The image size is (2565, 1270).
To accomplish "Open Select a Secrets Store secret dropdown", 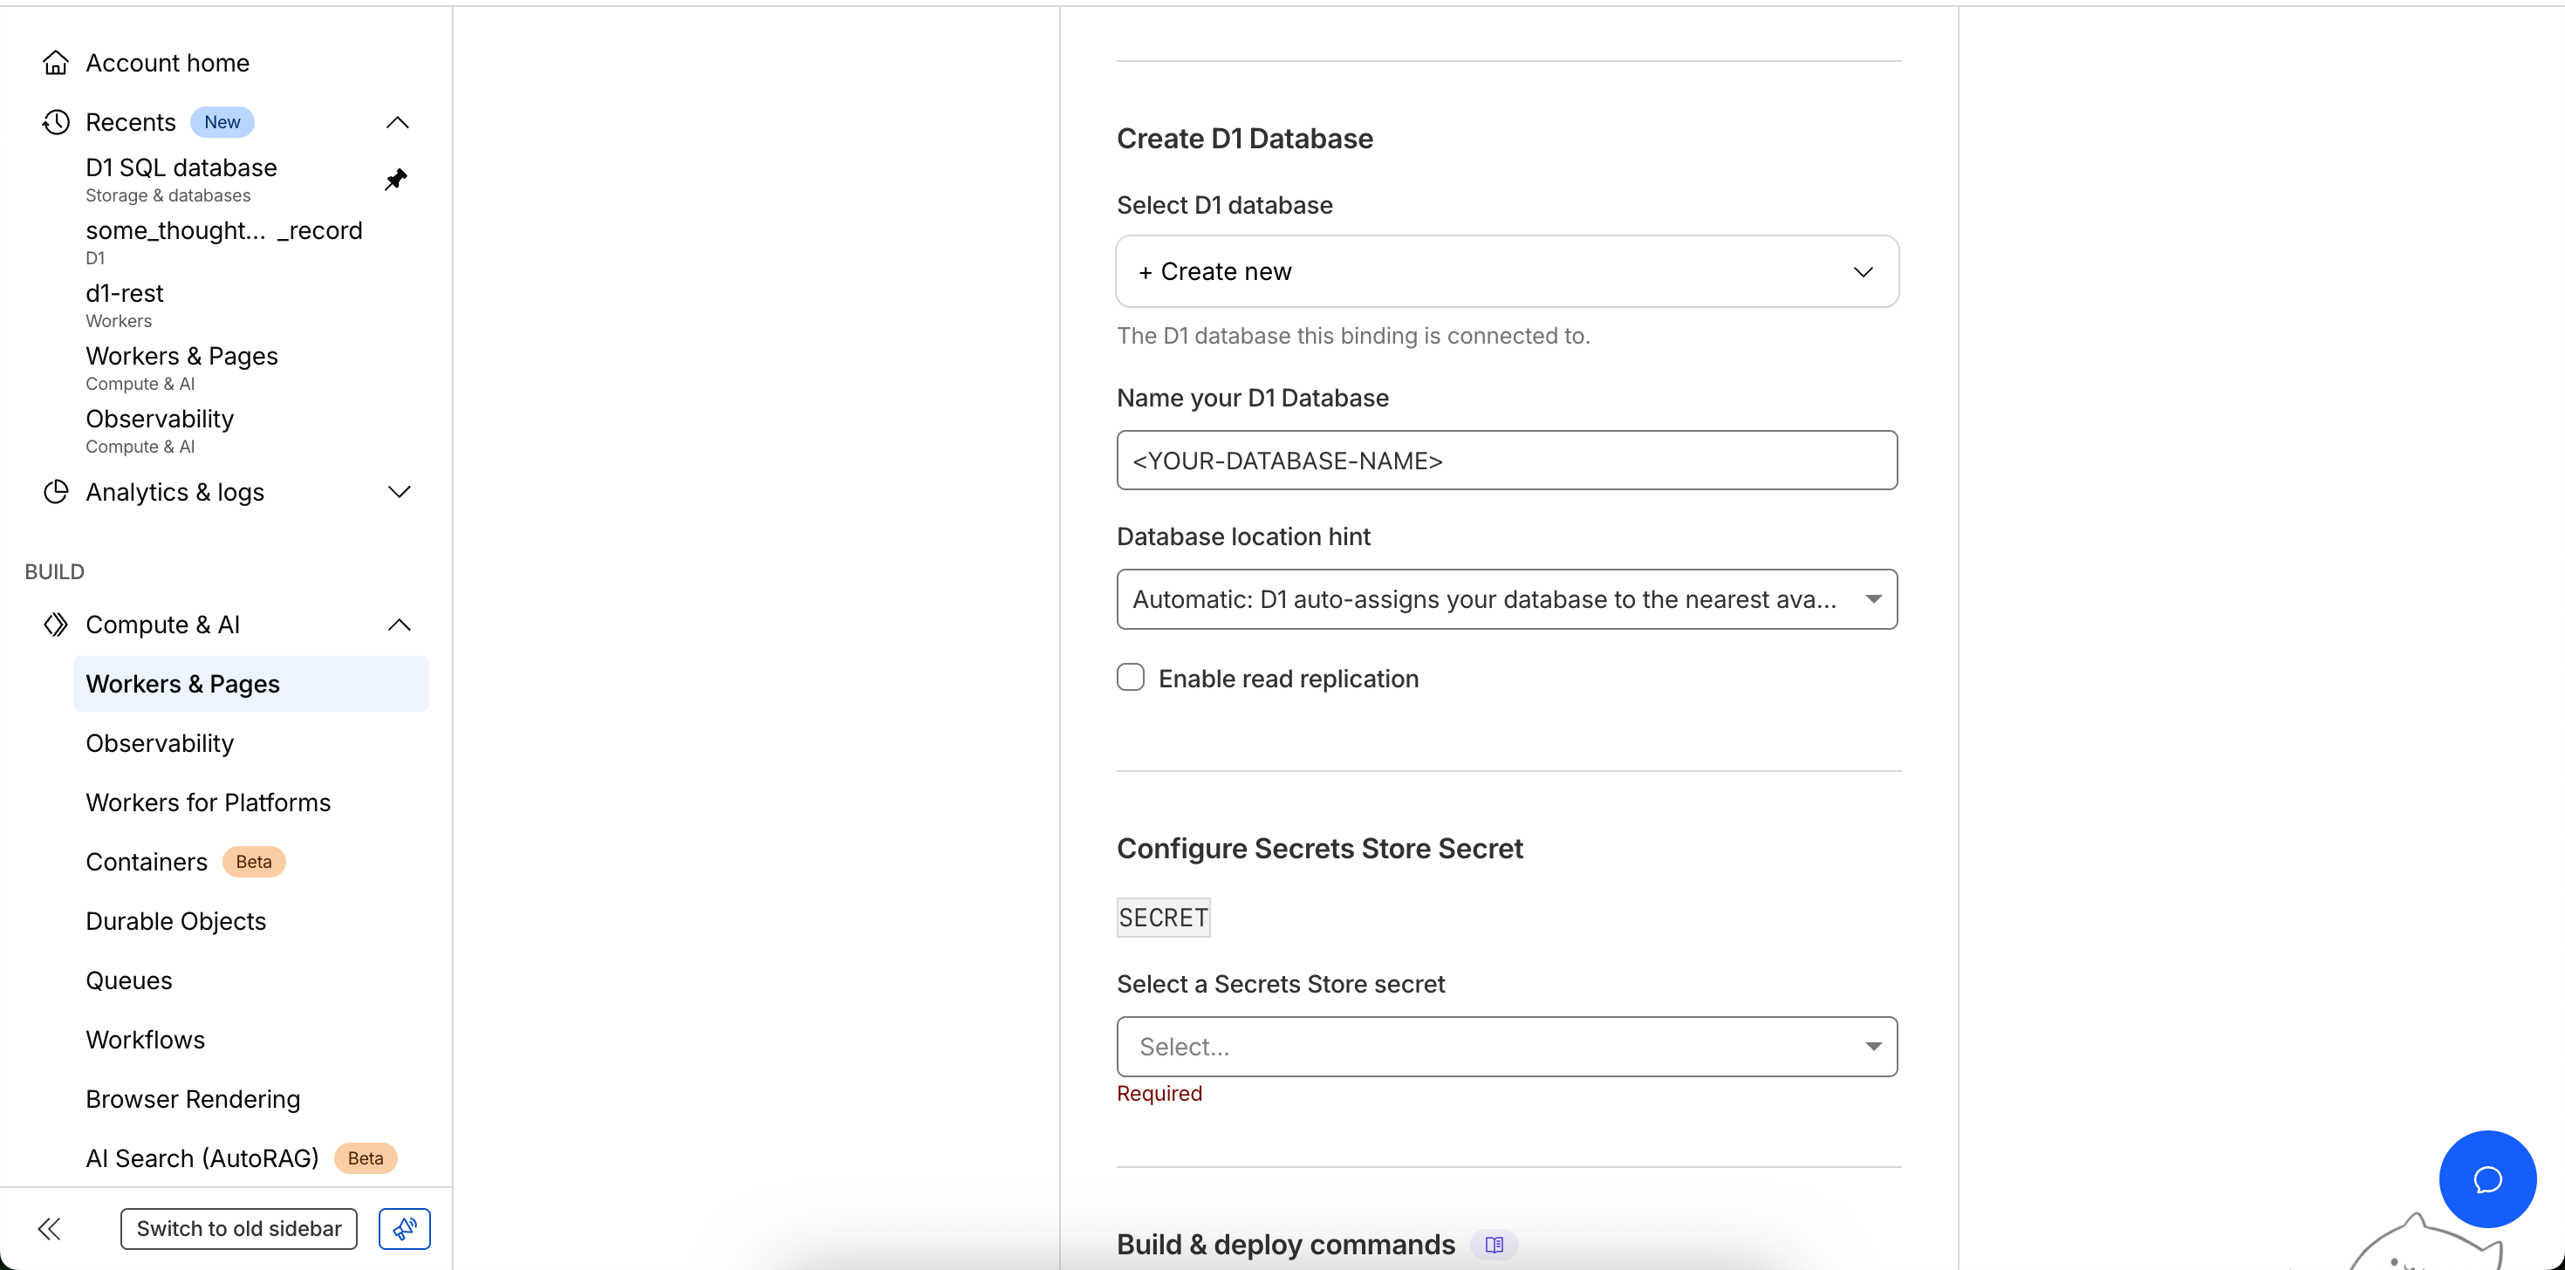I will 1507,1046.
